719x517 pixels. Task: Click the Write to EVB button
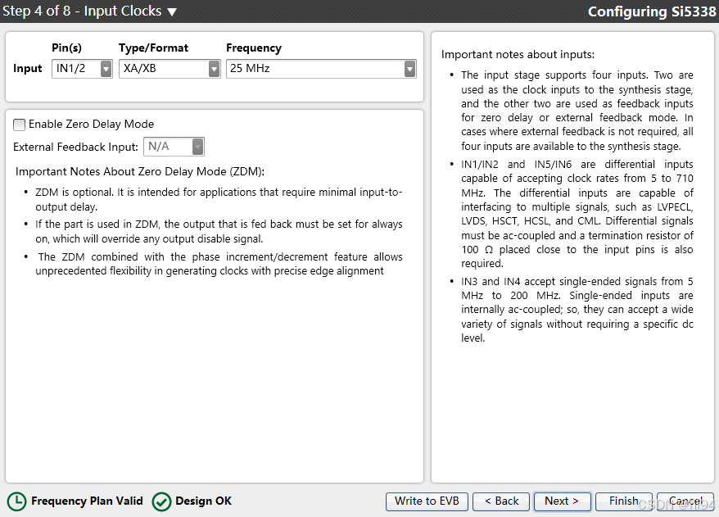coord(427,501)
